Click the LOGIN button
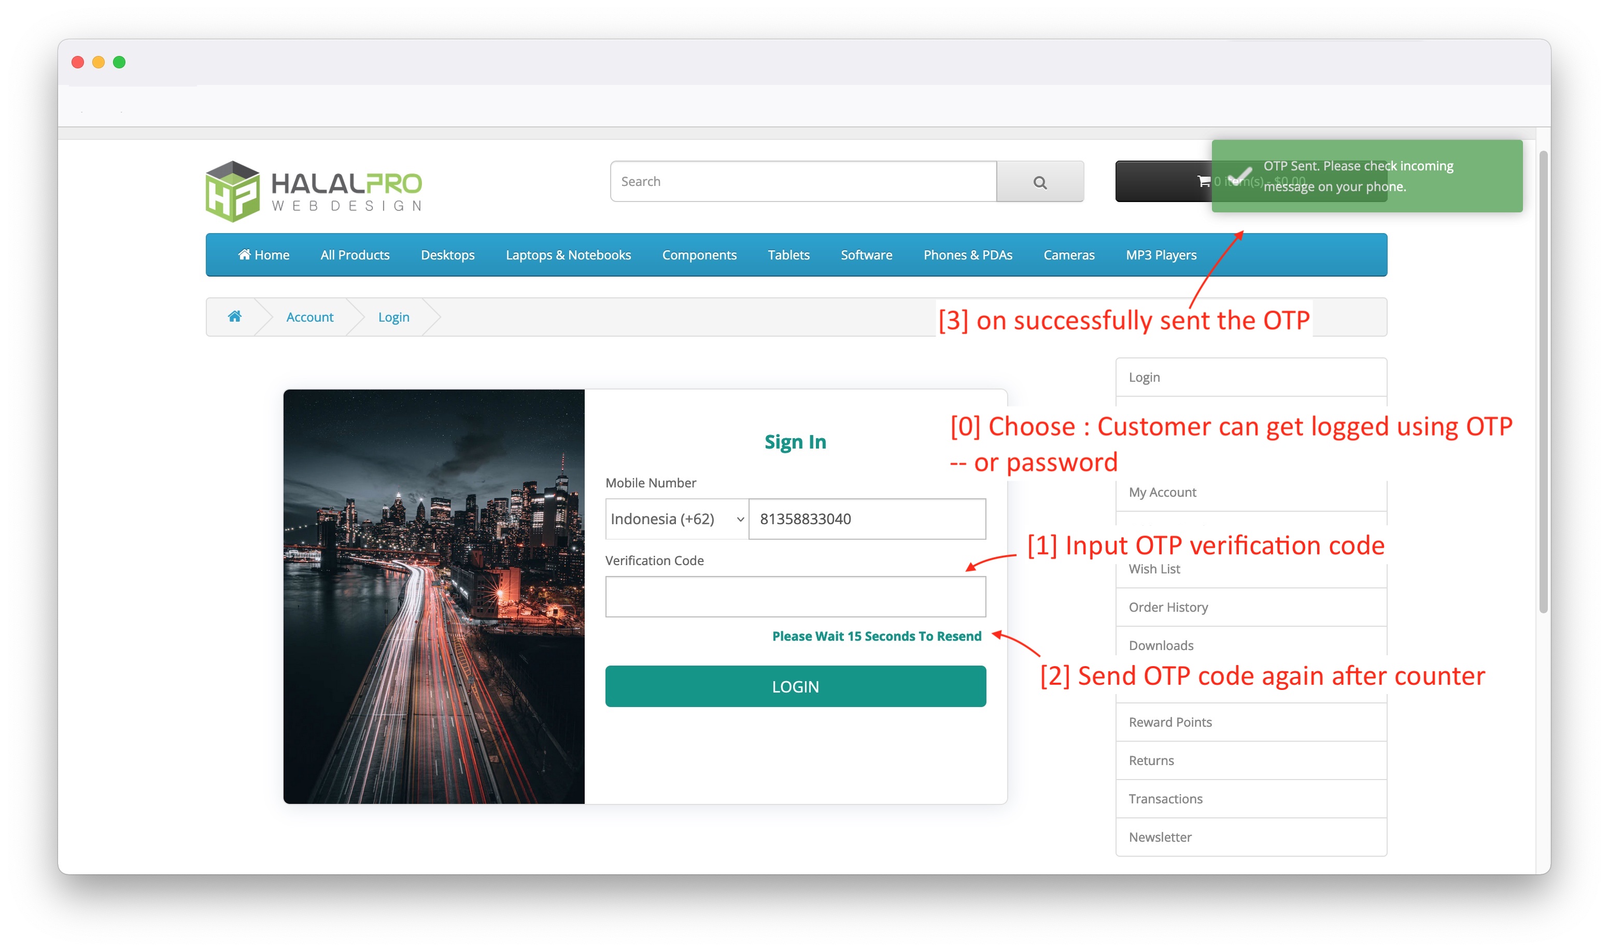The image size is (1609, 951). click(795, 686)
